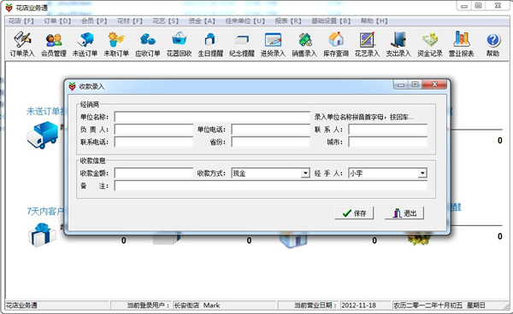Open the 往来单位 [U] menu
Screen dimensions: 513x314
(245, 20)
